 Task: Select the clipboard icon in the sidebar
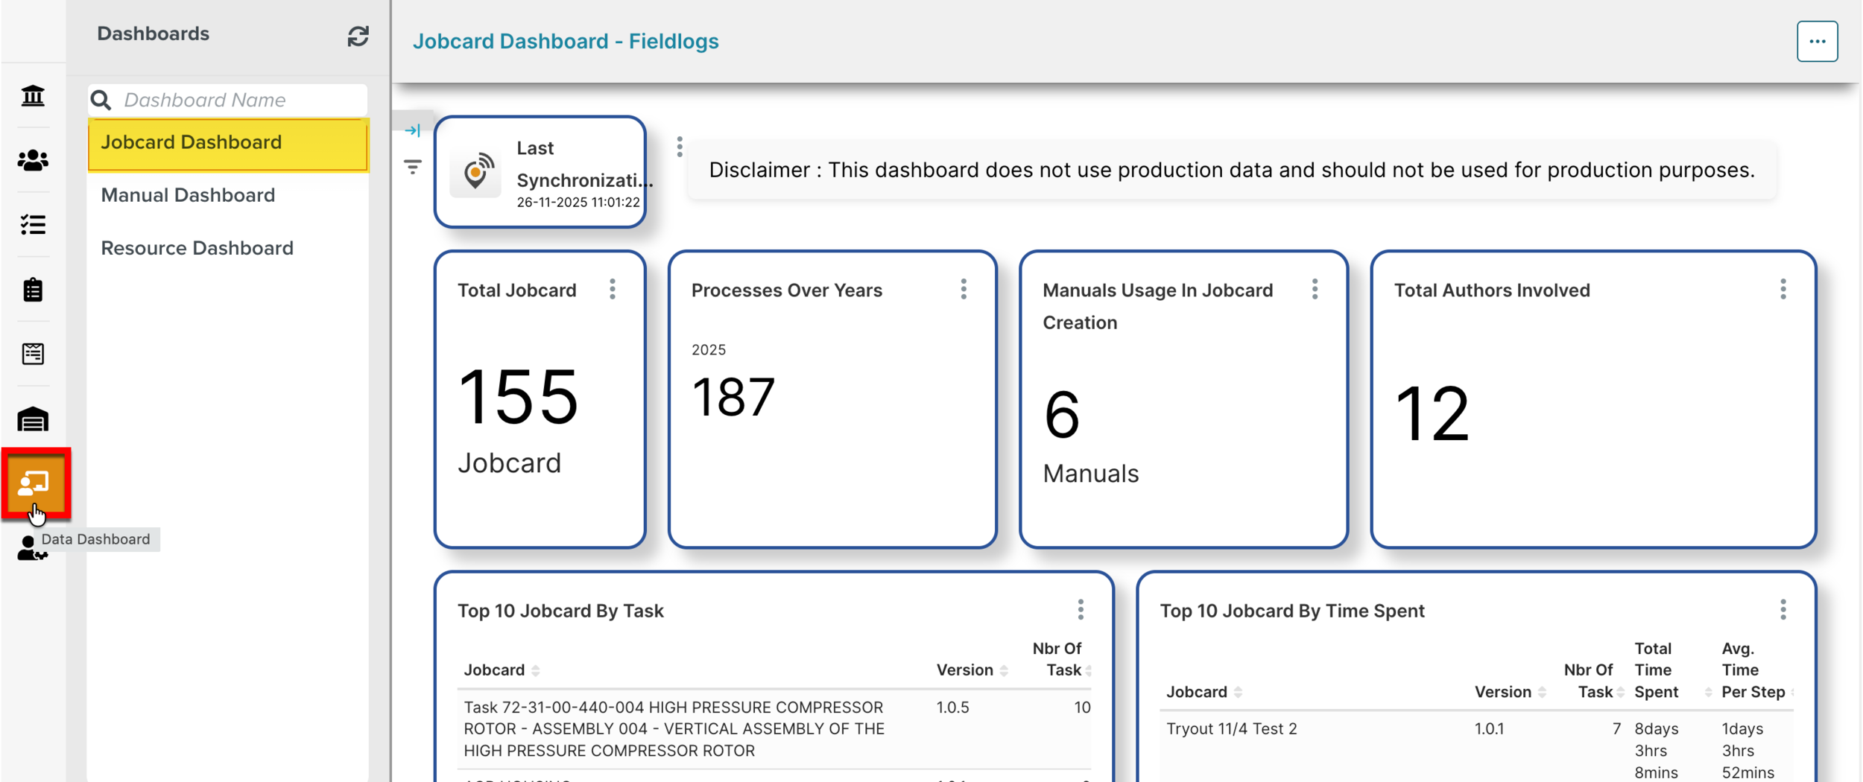[32, 290]
